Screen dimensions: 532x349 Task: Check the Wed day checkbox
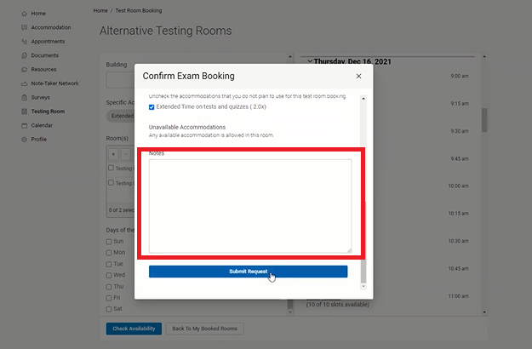click(x=108, y=275)
